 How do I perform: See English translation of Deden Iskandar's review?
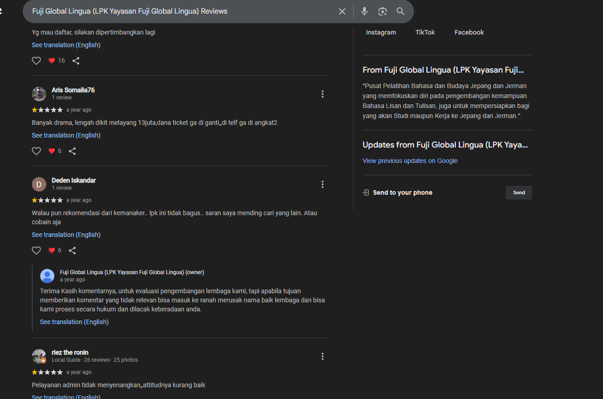(66, 235)
